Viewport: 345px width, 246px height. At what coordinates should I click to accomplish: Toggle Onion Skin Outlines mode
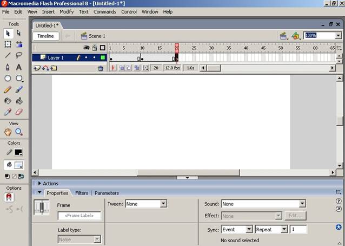(129, 68)
